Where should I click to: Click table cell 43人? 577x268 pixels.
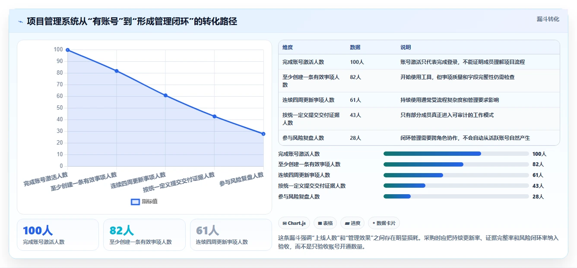coord(355,115)
